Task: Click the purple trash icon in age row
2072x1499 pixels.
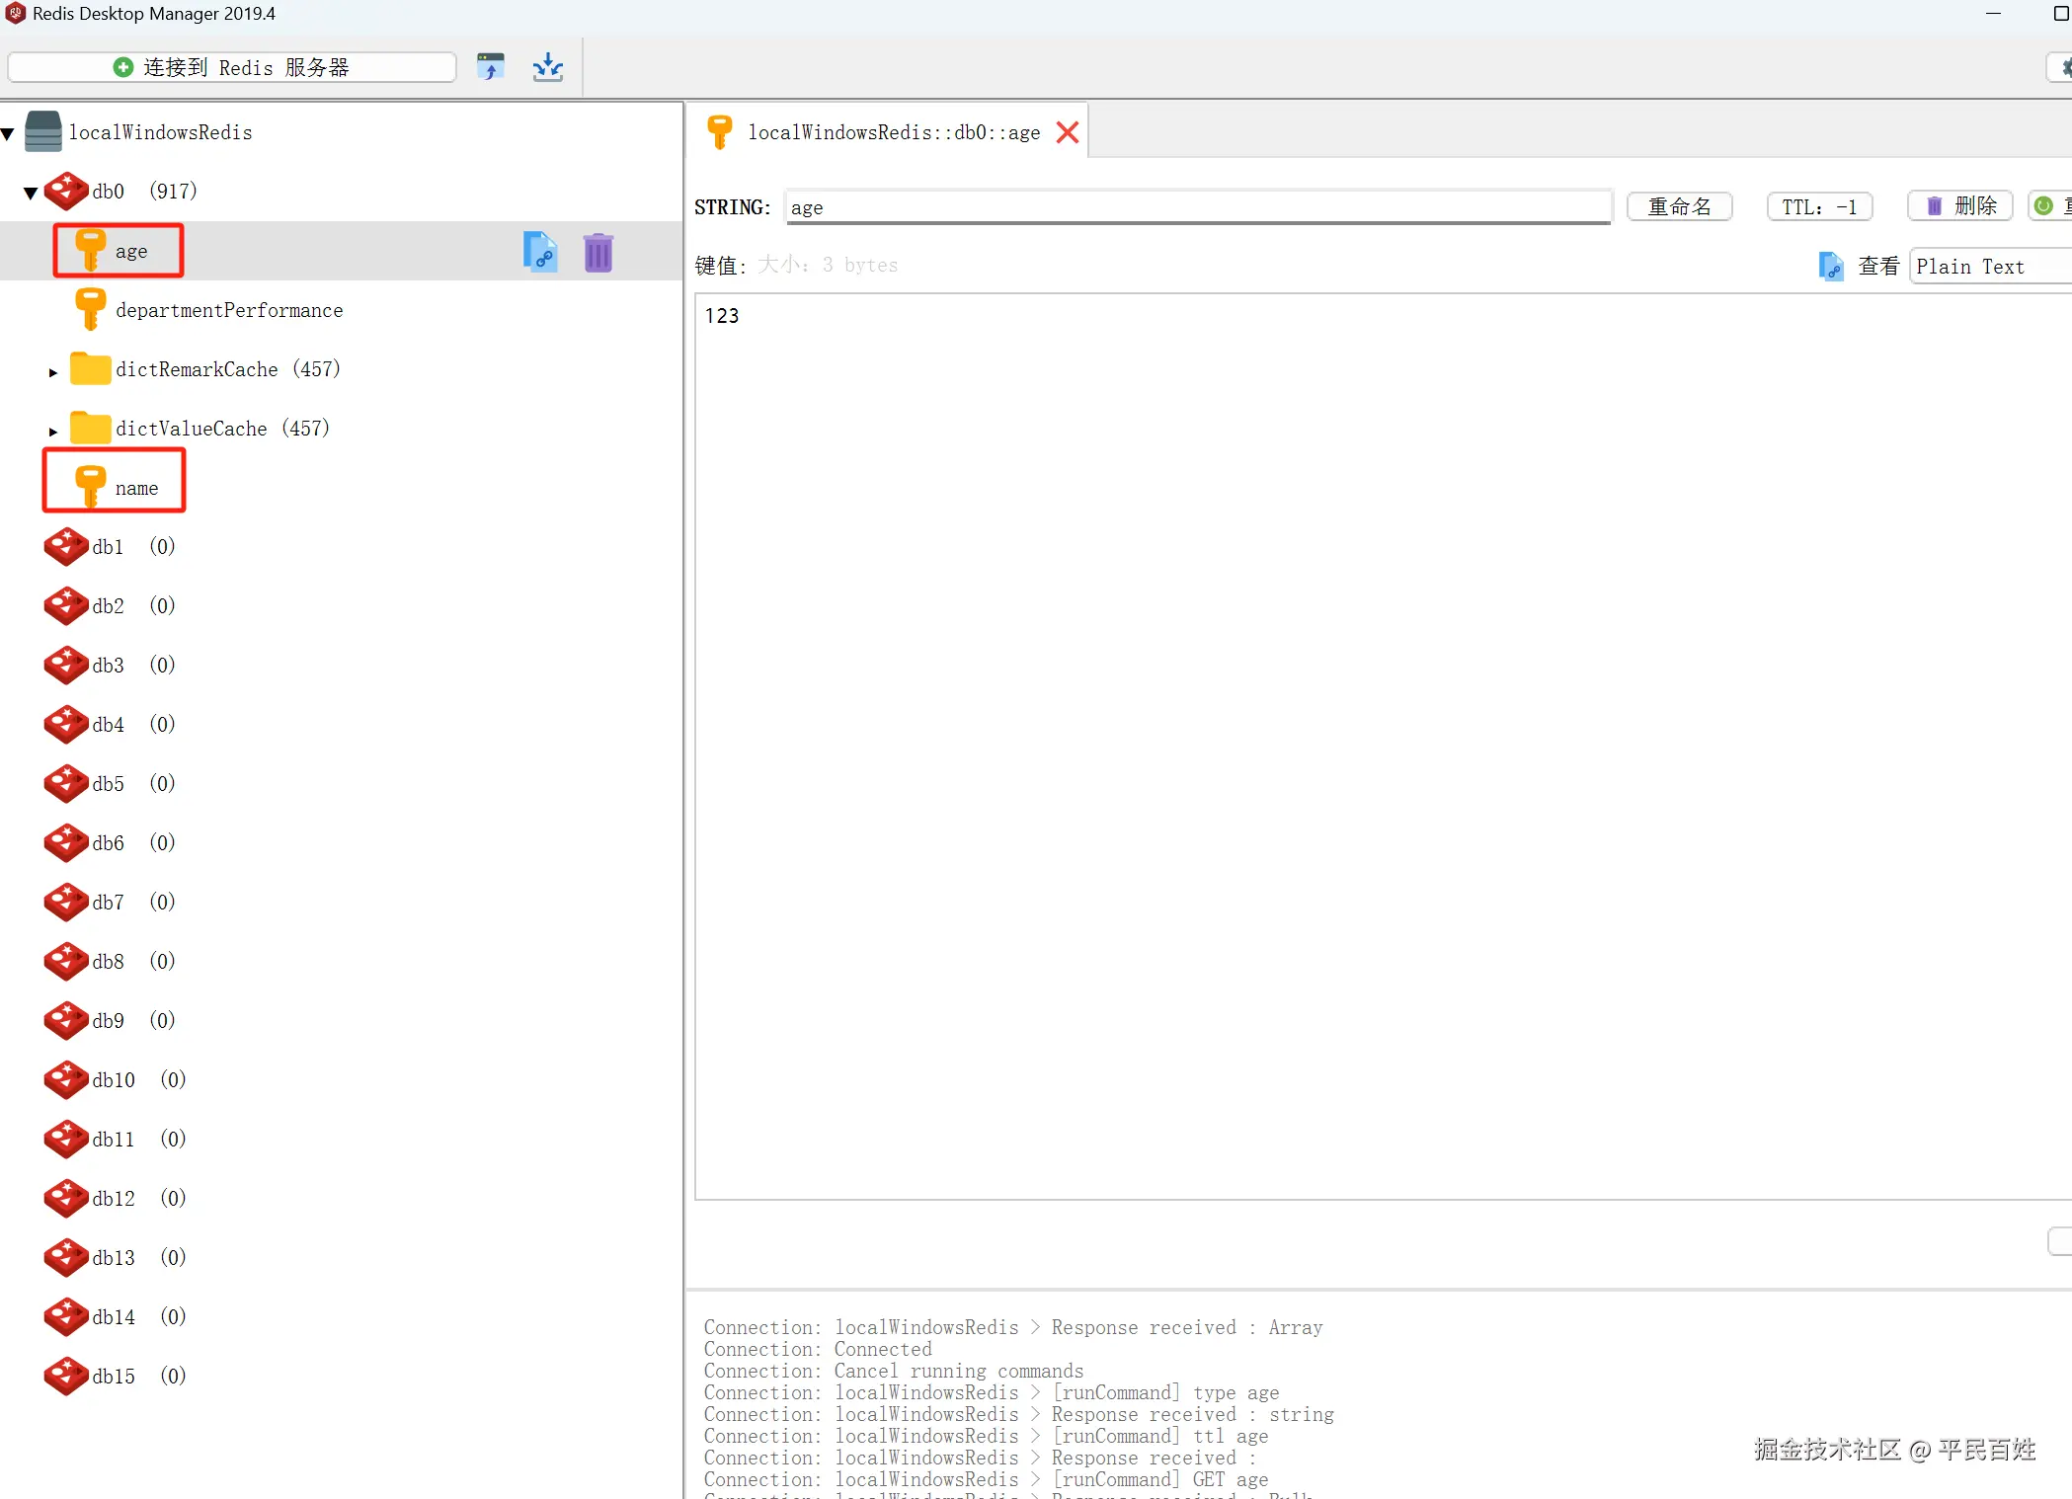Action: click(598, 253)
